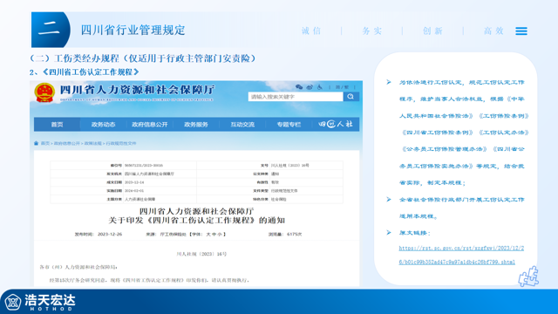The width and height of the screenshot is (558, 314).
Task: Click the Weibo icon on the website header
Action: click(x=310, y=87)
